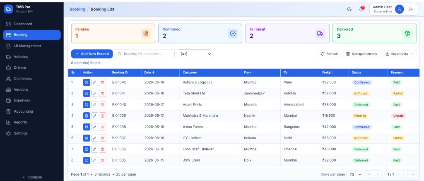This screenshot has width=424, height=181.
Task: Delete booking BK-1037
Action: (102, 138)
